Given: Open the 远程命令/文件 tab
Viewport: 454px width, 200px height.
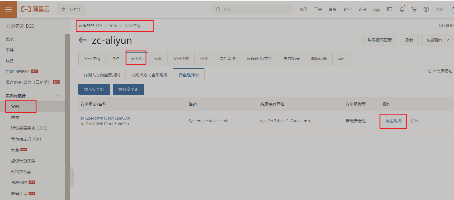Looking at the screenshot, I should click(x=260, y=59).
